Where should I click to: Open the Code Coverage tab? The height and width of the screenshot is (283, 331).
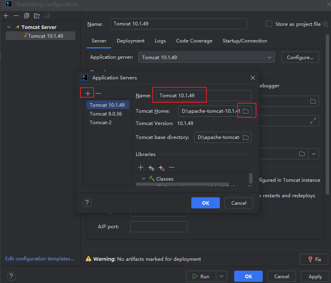pos(194,41)
